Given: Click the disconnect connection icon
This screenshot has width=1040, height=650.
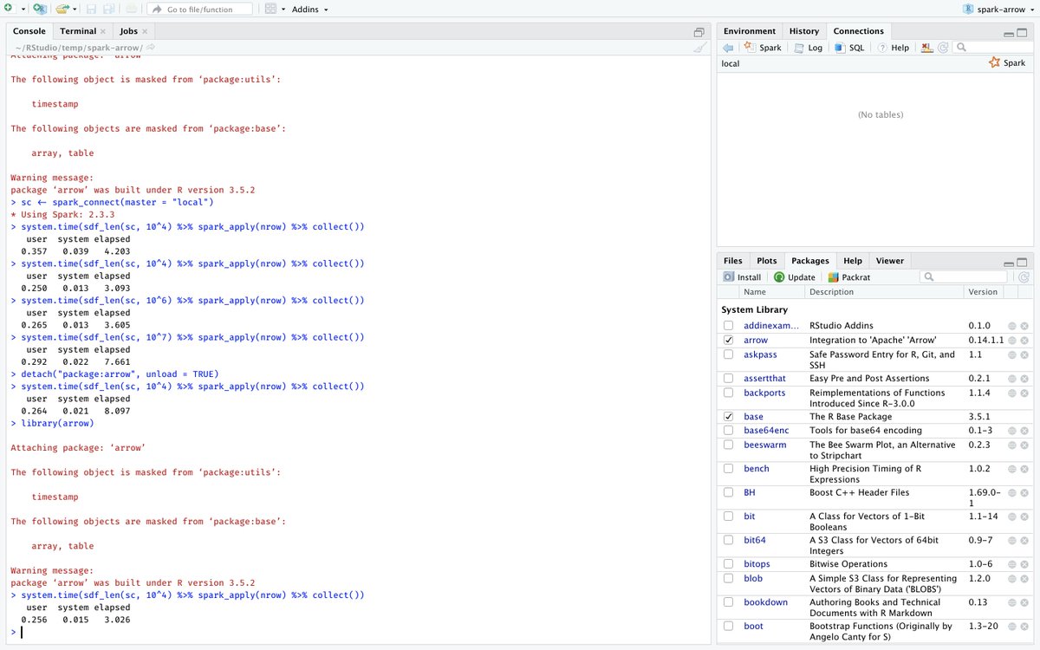Looking at the screenshot, I should tap(927, 48).
